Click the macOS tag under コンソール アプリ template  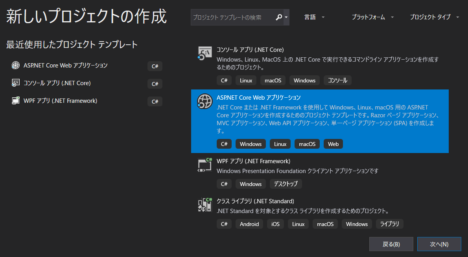tap(273, 80)
